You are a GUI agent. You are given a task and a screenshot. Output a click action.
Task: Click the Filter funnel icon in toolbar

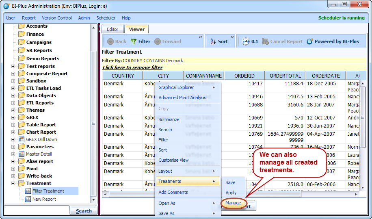coord(133,41)
